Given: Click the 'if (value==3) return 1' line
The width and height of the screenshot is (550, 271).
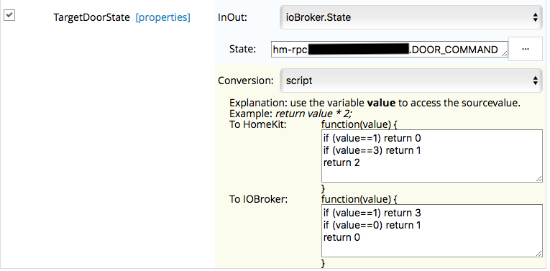Looking at the screenshot, I should 372,150.
